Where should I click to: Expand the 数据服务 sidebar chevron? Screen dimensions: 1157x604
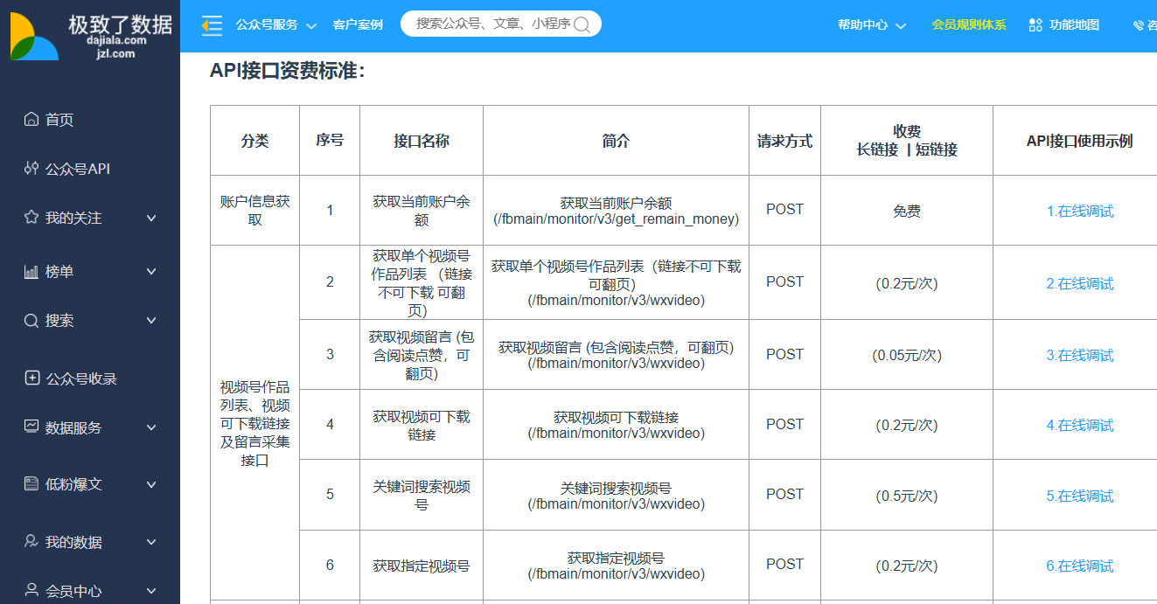point(151,428)
